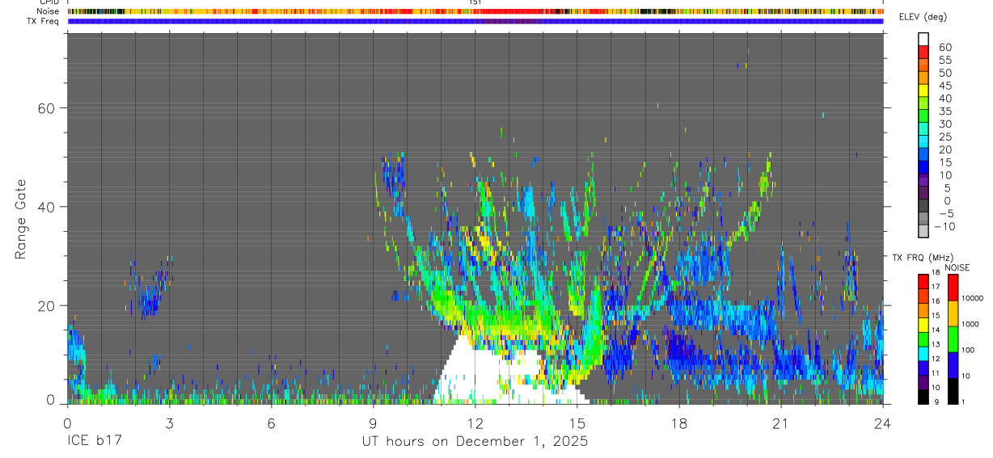Click the 60 tick label on Range Gate axis
Image resolution: width=993 pixels, height=458 pixels.
(44, 107)
